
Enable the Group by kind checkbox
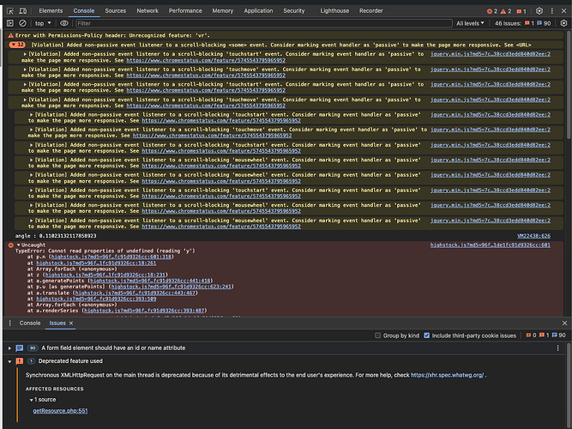378,335
